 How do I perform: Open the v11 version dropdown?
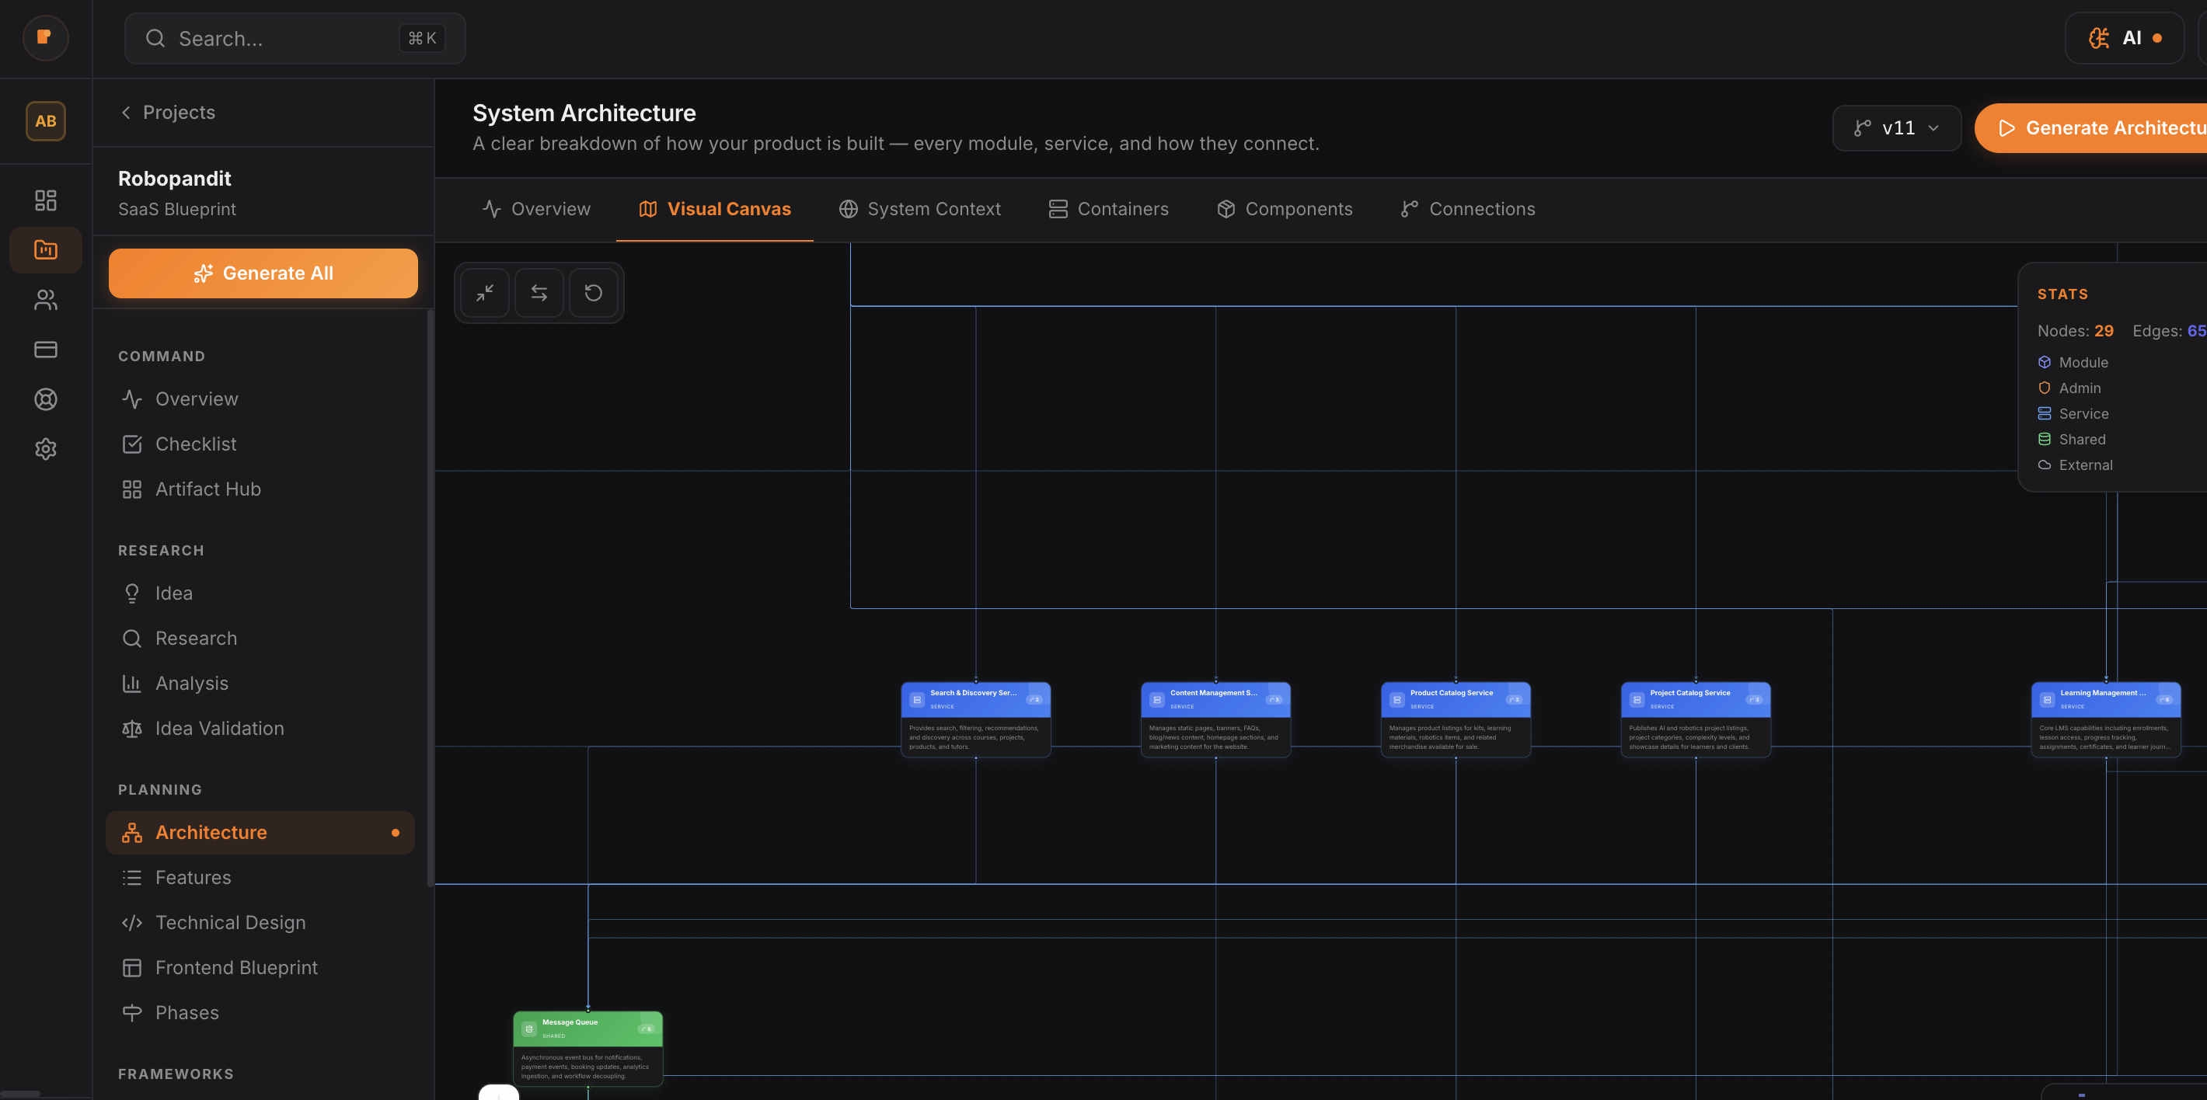[1896, 127]
